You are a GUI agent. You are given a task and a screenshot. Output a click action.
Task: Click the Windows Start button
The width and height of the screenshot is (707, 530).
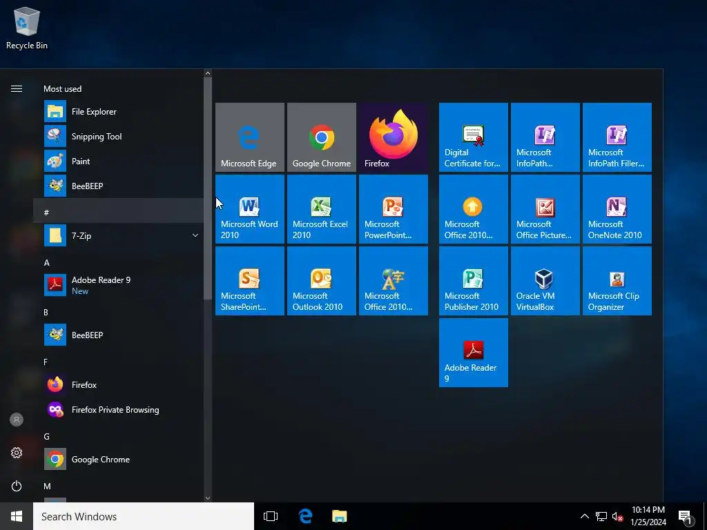point(17,516)
